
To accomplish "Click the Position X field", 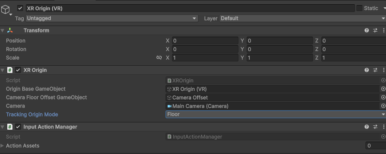I will point(205,41).
